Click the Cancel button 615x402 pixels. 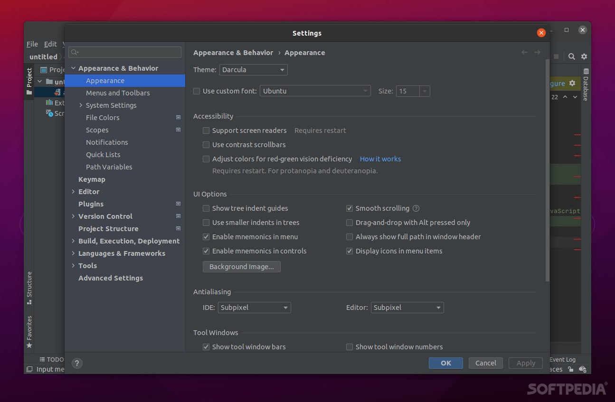(x=486, y=363)
